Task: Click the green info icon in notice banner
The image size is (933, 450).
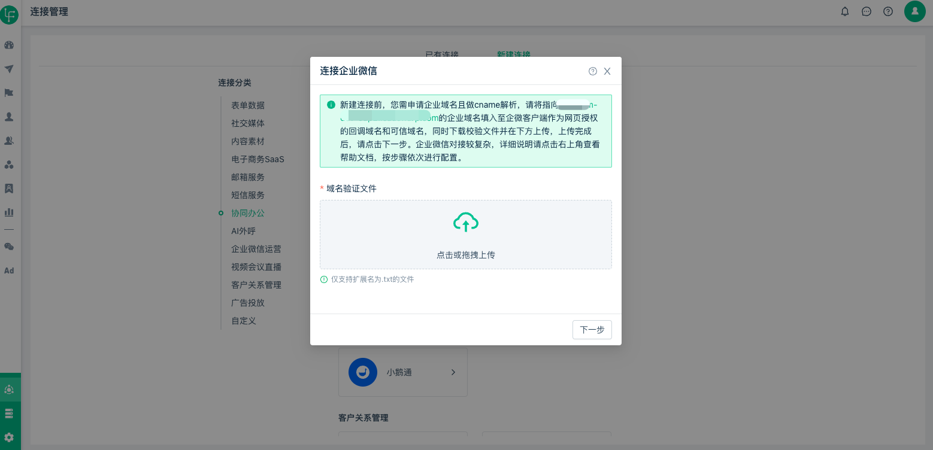Action: [331, 105]
